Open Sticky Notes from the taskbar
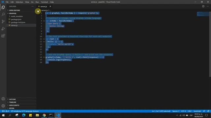Image resolution: width=211 pixels, height=118 pixels. point(31,115)
